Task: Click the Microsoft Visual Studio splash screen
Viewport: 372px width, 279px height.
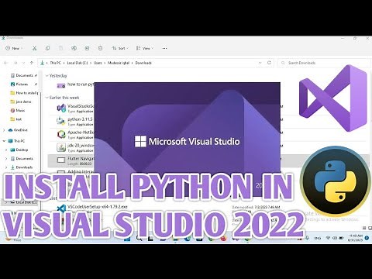Action: (x=187, y=139)
